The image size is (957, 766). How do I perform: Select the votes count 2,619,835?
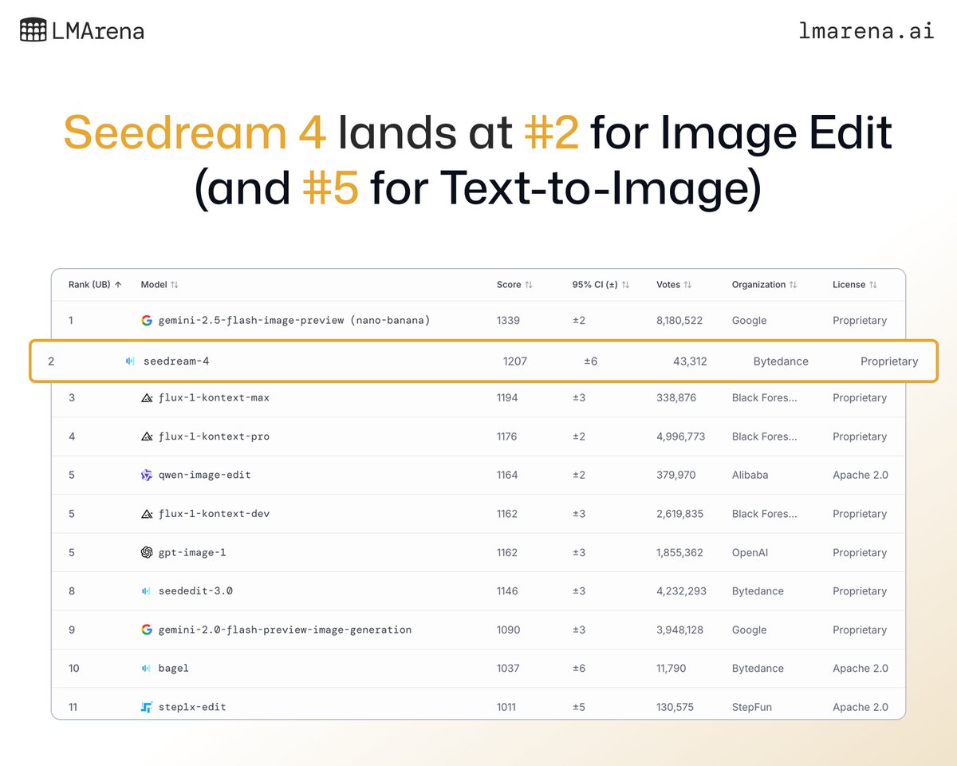(x=679, y=514)
